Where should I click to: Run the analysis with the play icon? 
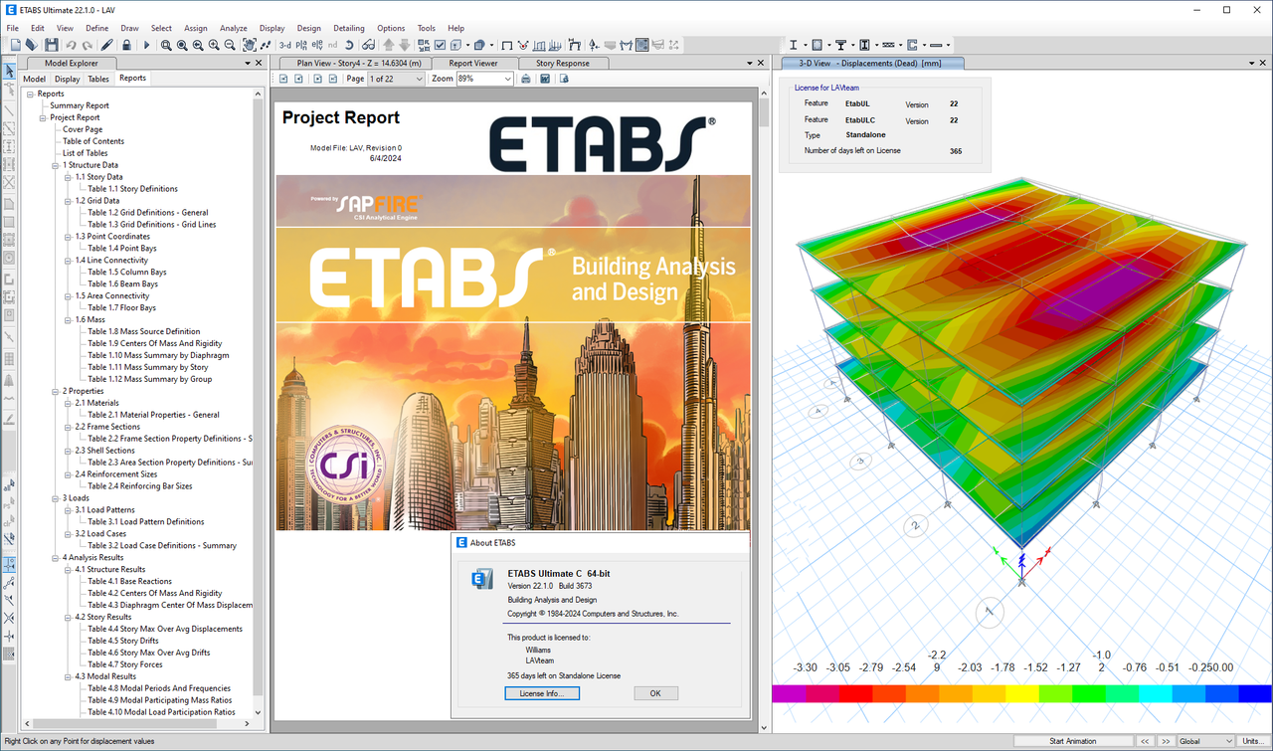pyautogui.click(x=144, y=45)
